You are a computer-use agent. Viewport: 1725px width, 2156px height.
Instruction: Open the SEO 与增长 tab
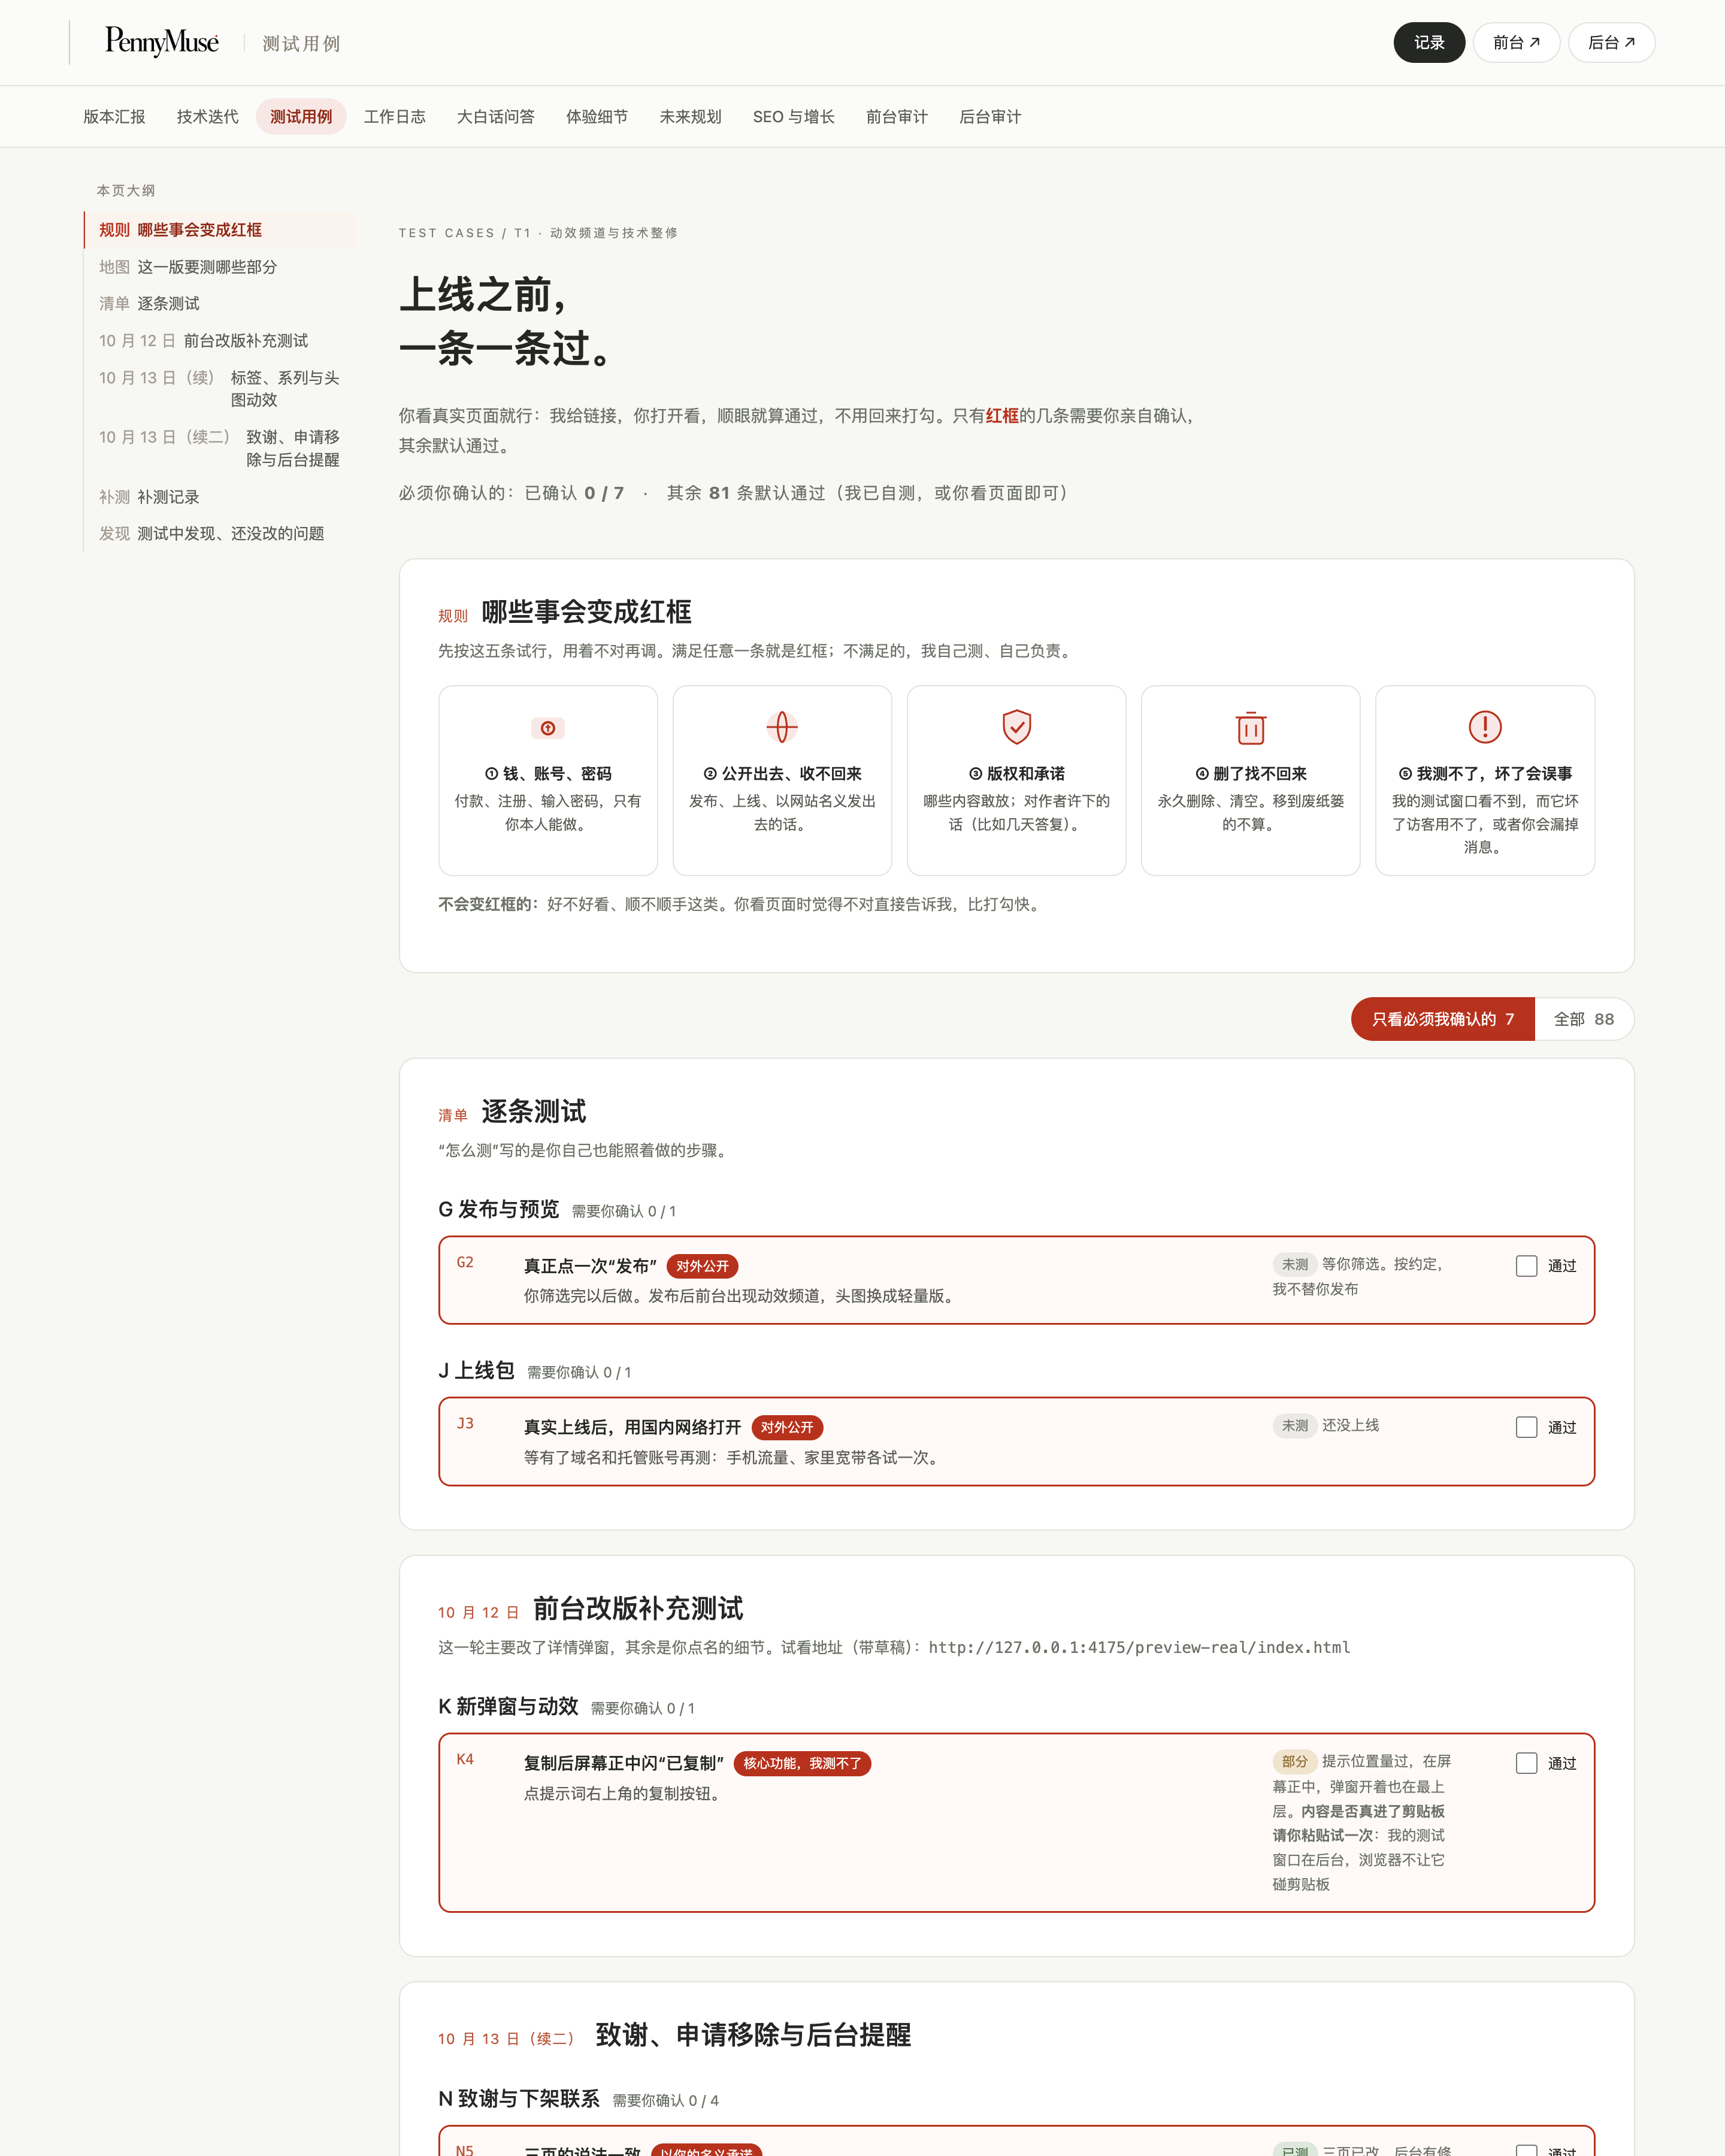tap(794, 117)
